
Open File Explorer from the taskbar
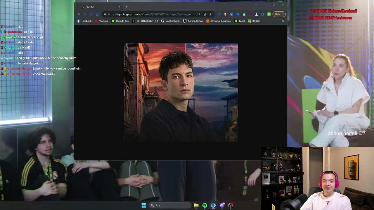[x=196, y=205]
